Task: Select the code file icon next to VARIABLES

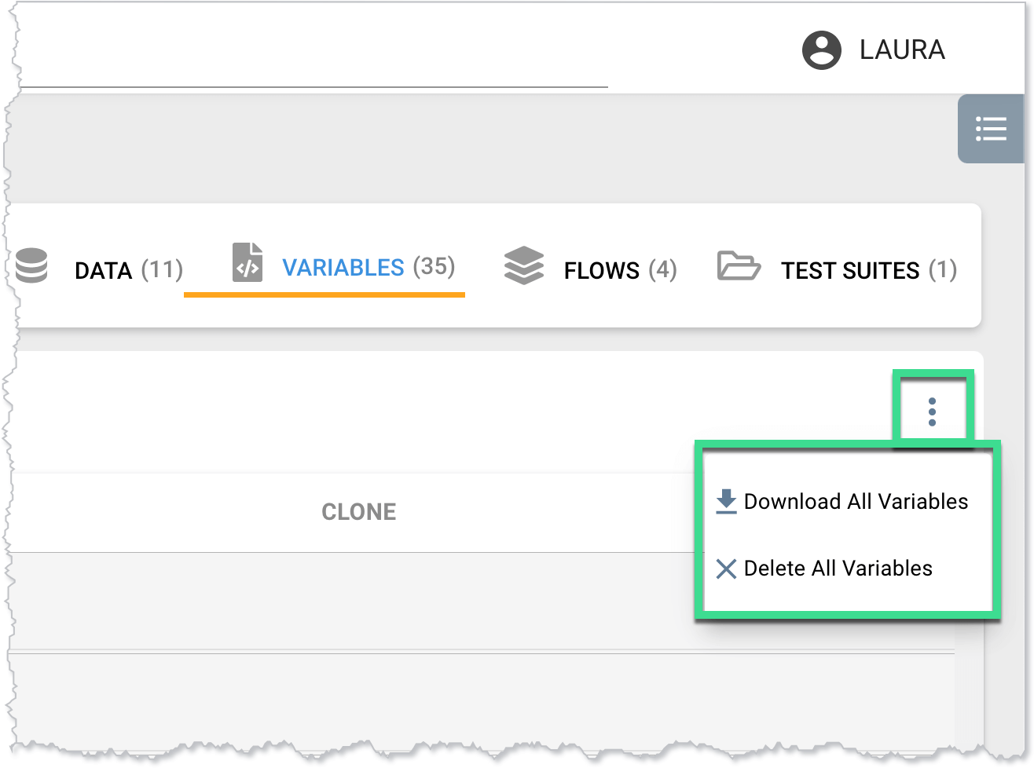Action: (247, 263)
